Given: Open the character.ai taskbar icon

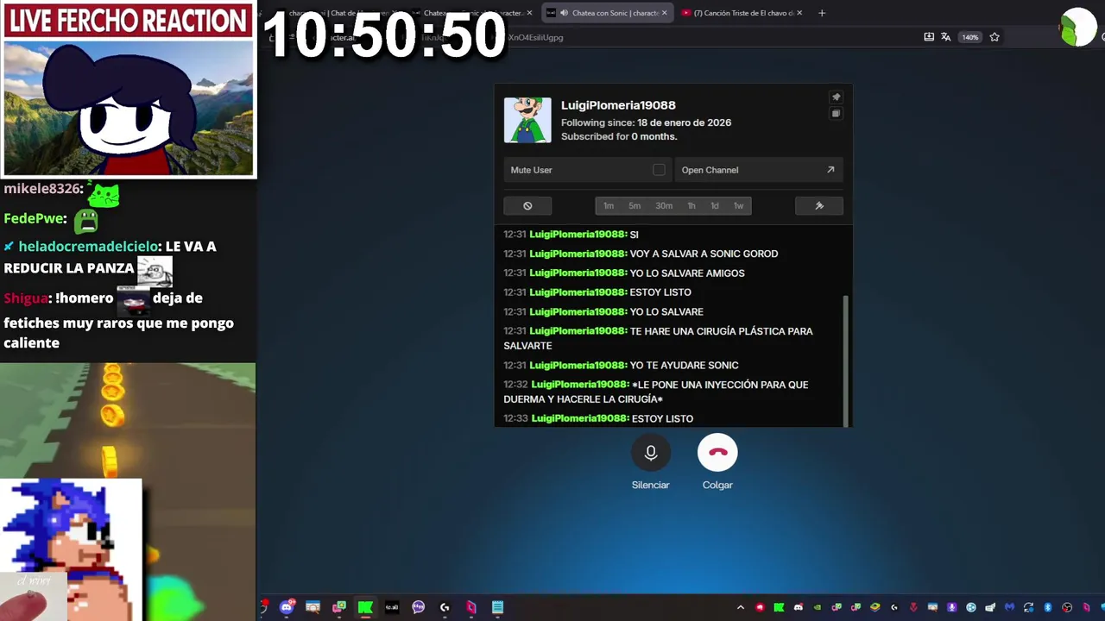Looking at the screenshot, I should click(x=392, y=607).
